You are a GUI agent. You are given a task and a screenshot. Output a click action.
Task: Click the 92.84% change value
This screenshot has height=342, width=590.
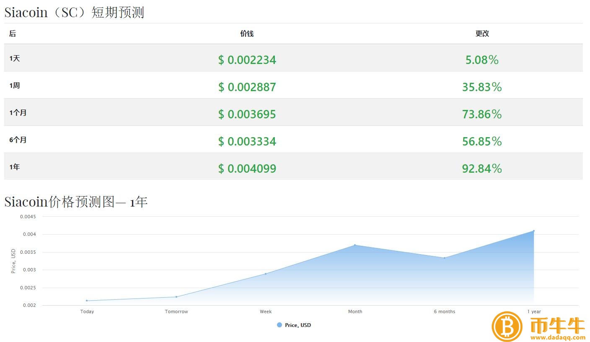click(482, 168)
